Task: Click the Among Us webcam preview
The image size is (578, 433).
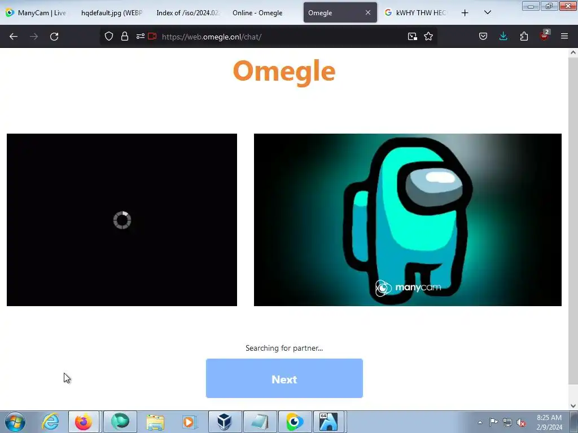Action: pyautogui.click(x=408, y=220)
